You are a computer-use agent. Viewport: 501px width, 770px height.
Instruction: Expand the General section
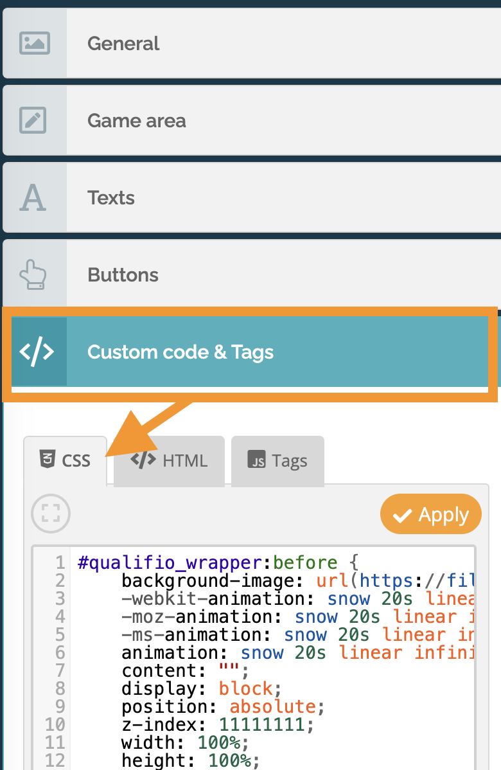pyautogui.click(x=283, y=44)
